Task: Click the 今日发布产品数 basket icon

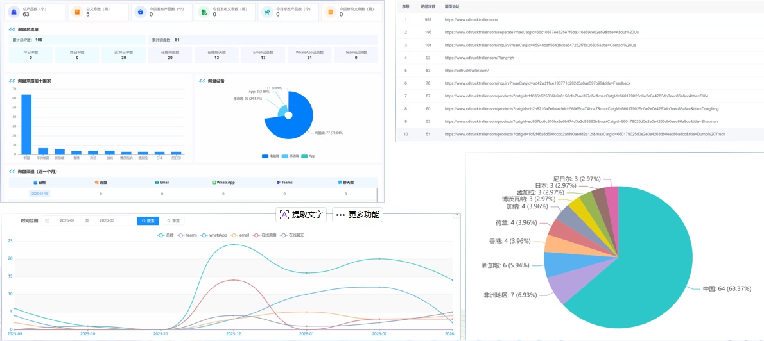Action: 140,12
